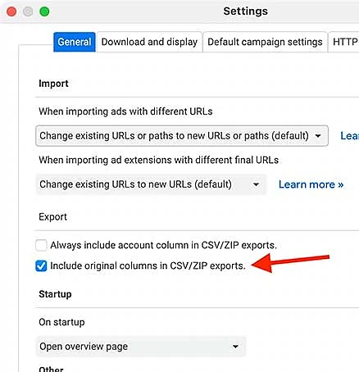Viewport: 359px width, 372px height.
Task: Open the HTTP tab at right
Action: click(x=344, y=42)
